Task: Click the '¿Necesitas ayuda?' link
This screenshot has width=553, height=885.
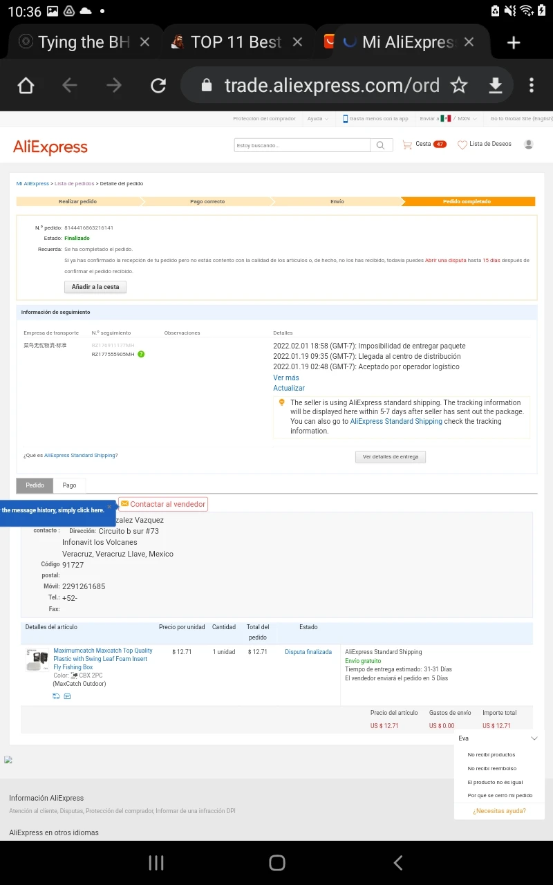Action: coord(499,811)
